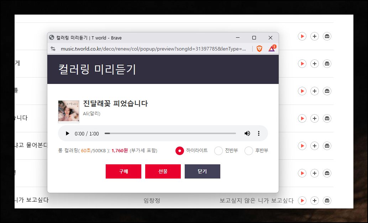The image size is (368, 223).
Task: Add the 보고싶지 않은 니가 보고싶다 row song
Action: coord(315,201)
